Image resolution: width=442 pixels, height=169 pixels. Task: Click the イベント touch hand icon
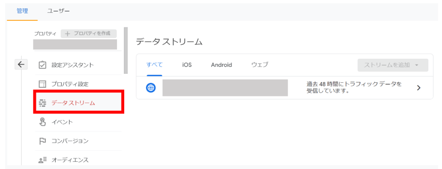(42, 122)
